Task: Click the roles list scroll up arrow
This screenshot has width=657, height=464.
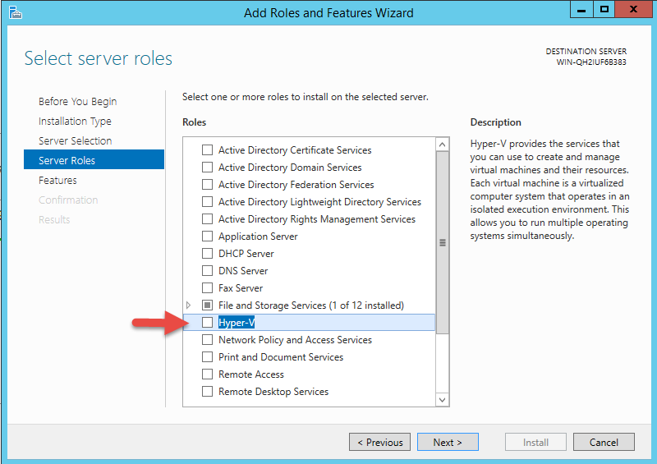Action: tap(442, 145)
